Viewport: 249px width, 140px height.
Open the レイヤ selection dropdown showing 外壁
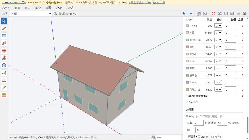tap(31, 14)
